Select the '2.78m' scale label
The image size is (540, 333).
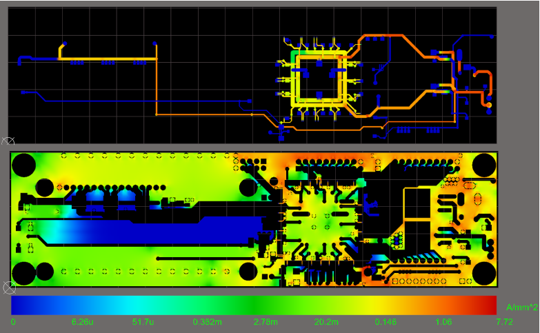pos(266,323)
